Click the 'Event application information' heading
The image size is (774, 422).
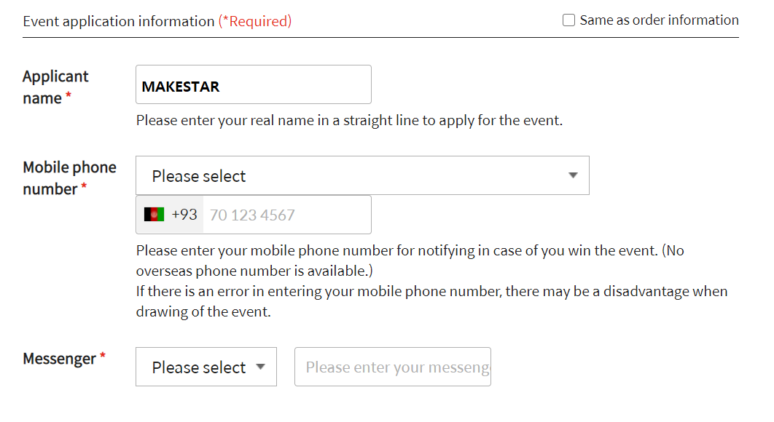pos(119,21)
